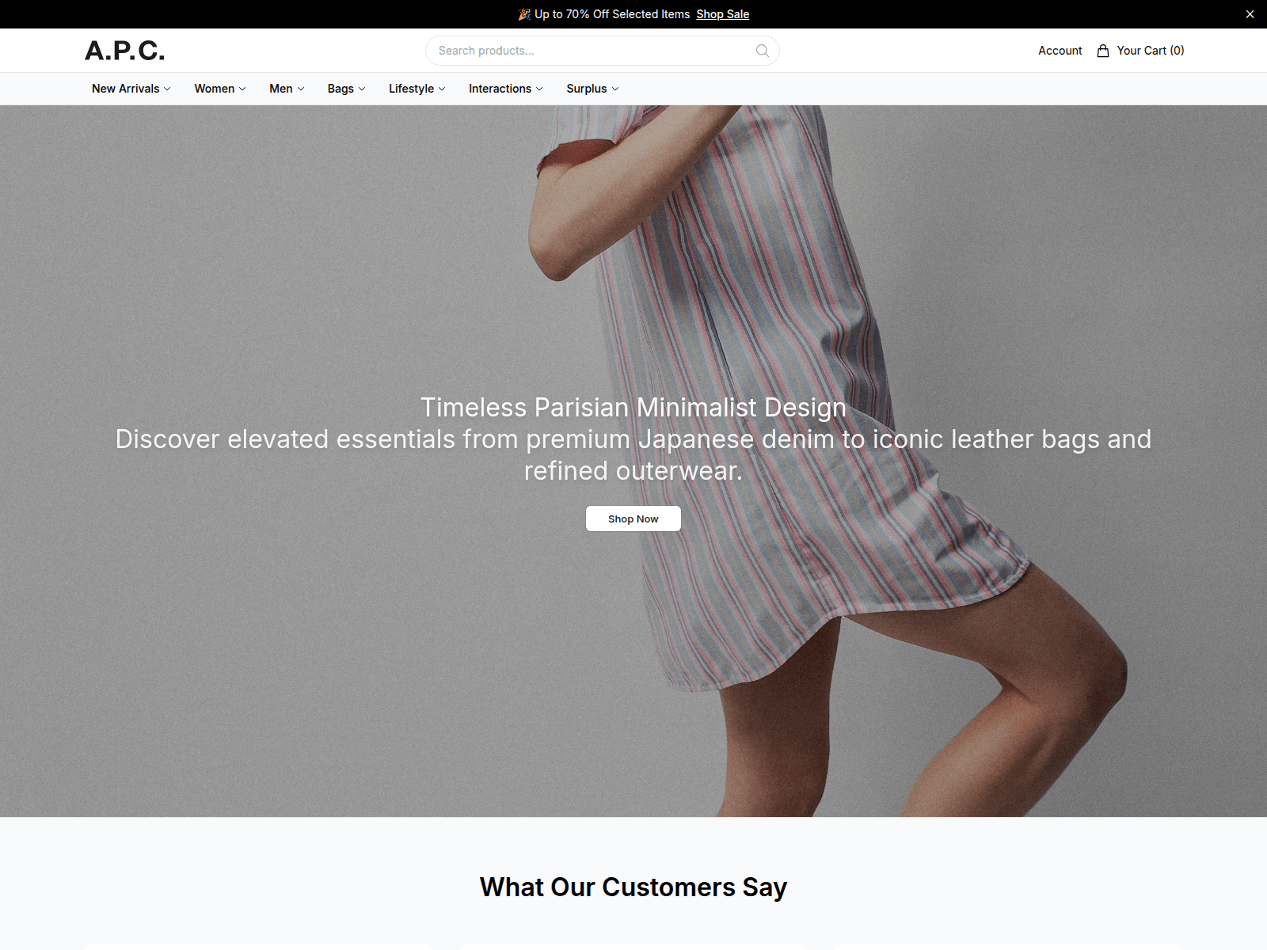Follow the Shop Sale link
The height and width of the screenshot is (950, 1267).
pyautogui.click(x=722, y=14)
